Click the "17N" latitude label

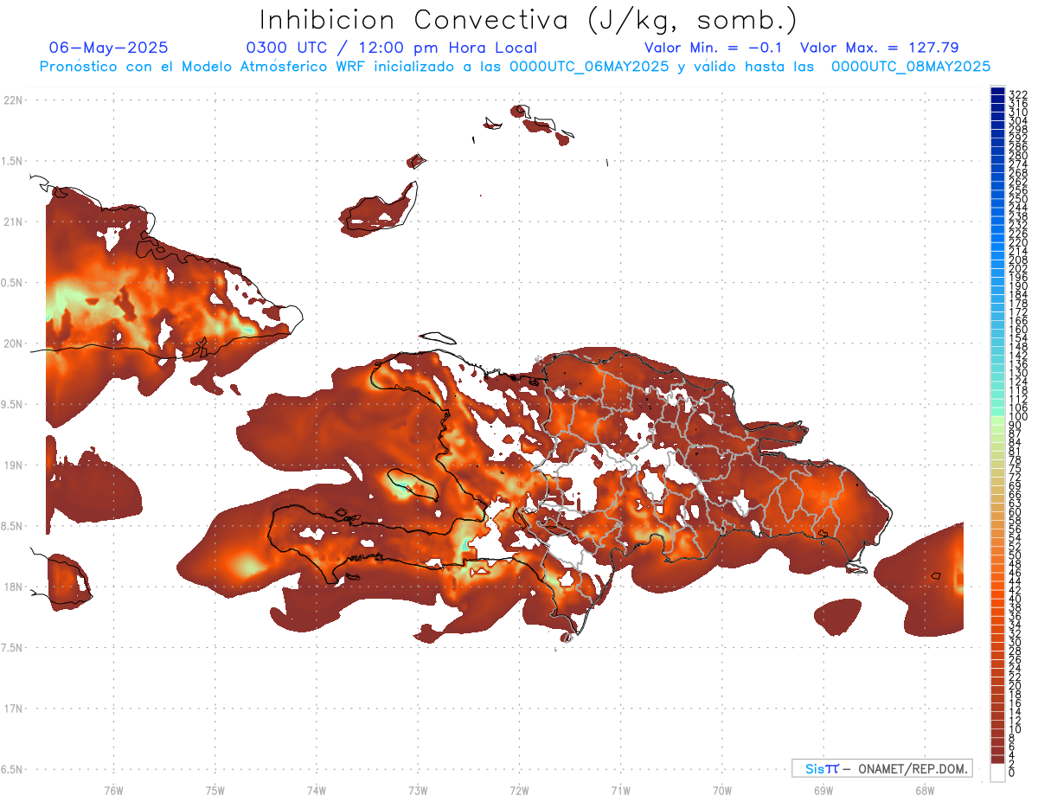(x=13, y=709)
